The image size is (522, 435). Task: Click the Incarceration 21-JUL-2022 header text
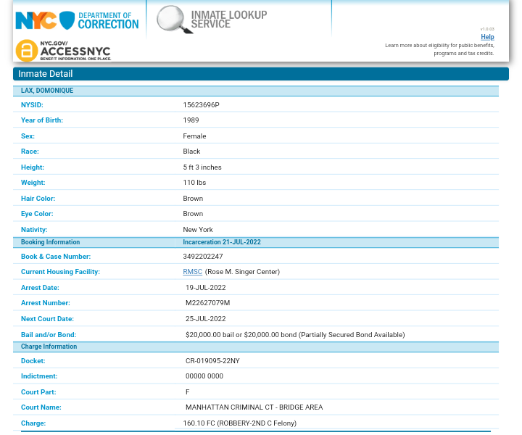click(x=222, y=242)
